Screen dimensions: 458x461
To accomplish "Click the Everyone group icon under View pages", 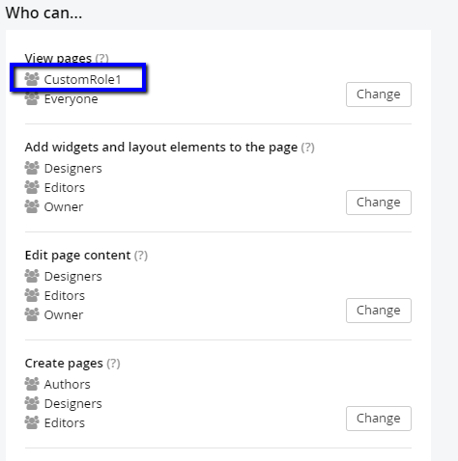I will [32, 98].
